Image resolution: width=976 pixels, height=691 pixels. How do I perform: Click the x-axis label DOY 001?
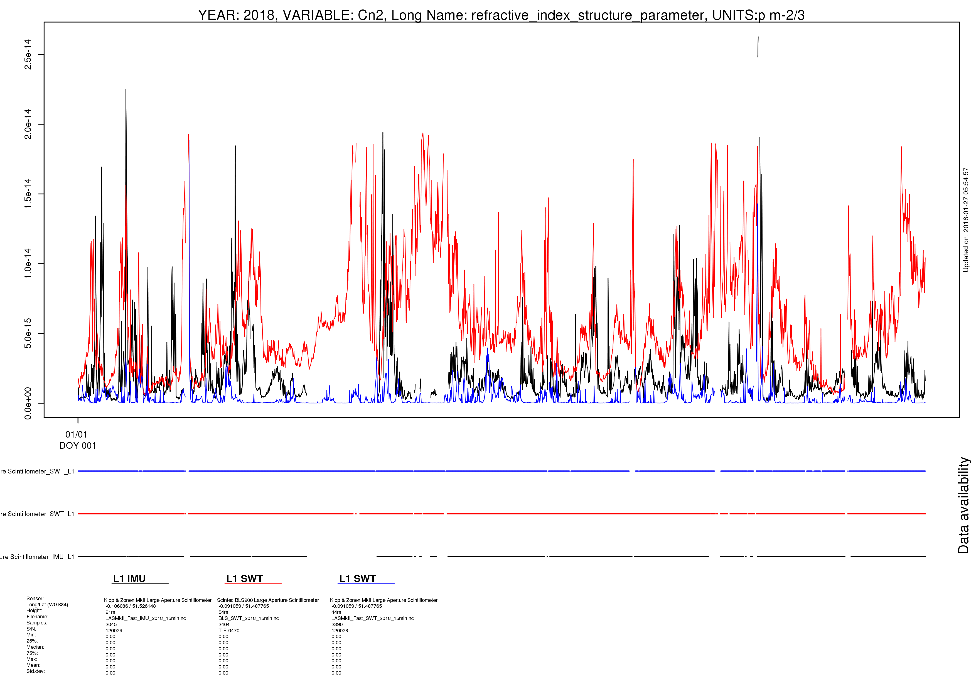click(x=78, y=446)
